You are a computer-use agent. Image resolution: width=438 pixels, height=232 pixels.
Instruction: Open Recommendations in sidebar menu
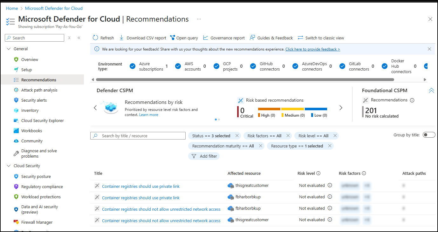coord(42,80)
